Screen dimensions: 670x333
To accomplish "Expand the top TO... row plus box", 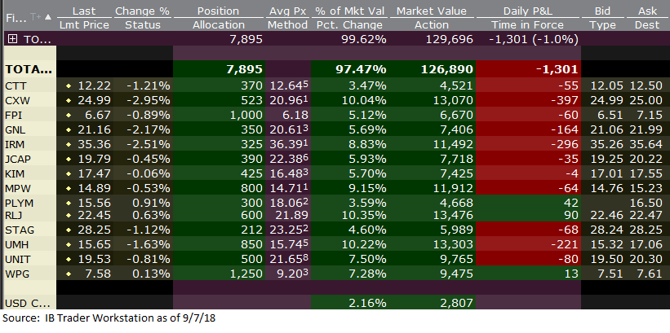I will point(11,39).
